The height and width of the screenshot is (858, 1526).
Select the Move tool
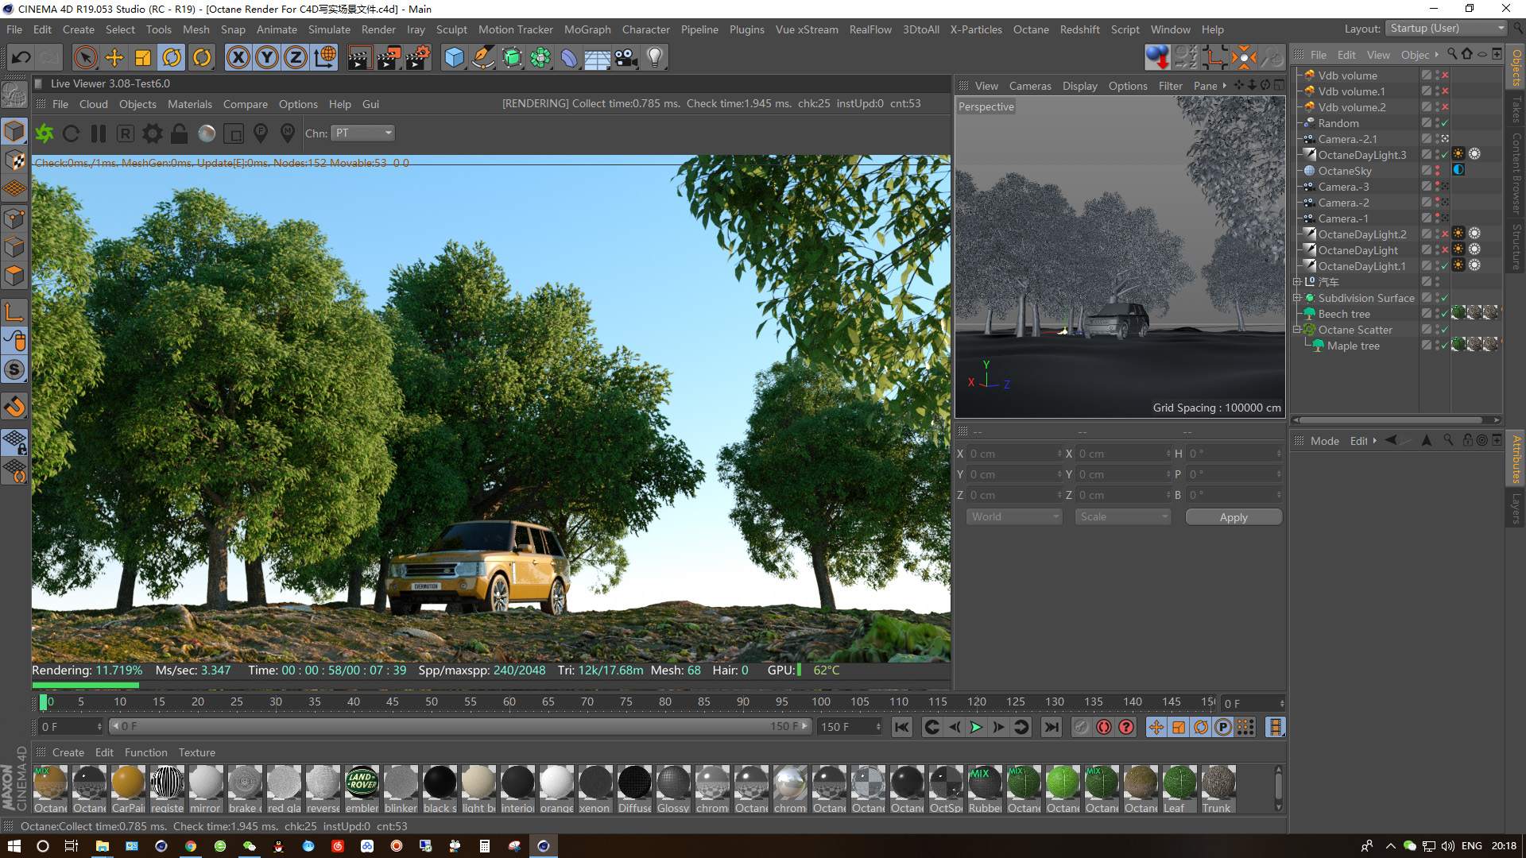coord(114,57)
